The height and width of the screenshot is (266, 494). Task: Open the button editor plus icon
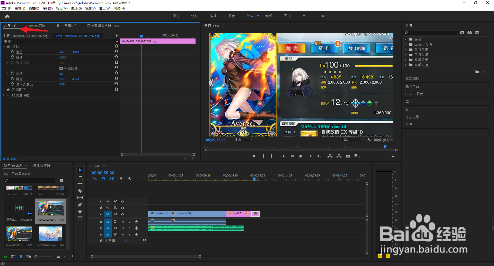click(393, 156)
